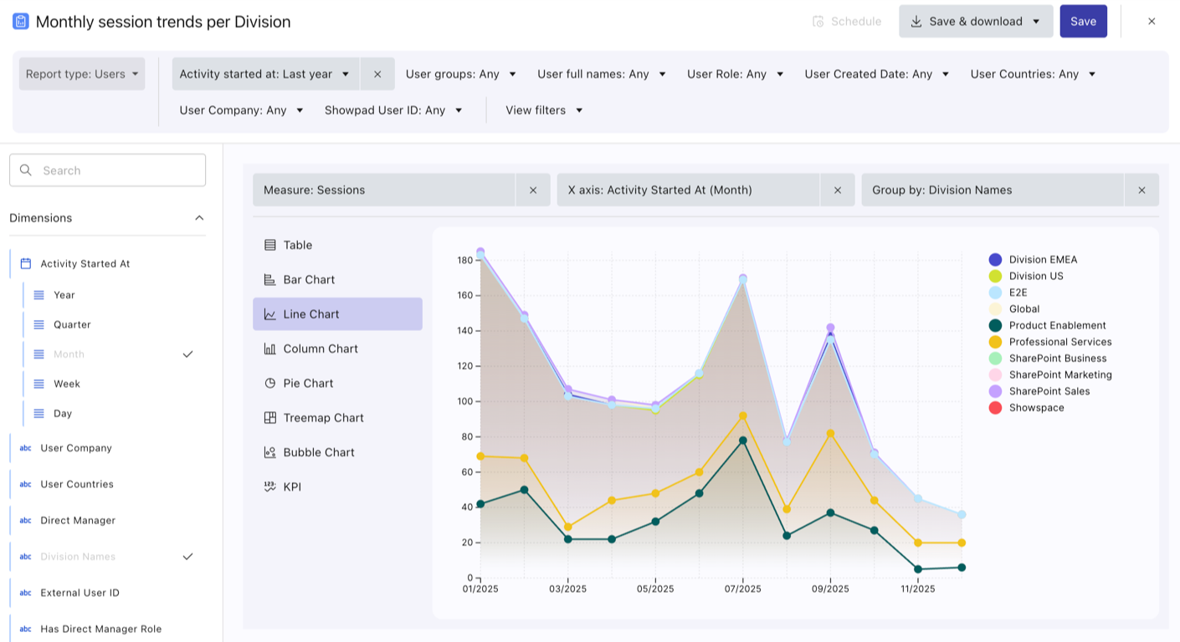The height and width of the screenshot is (642, 1180).
Task: Click the Bar Chart icon
Action: click(x=269, y=280)
